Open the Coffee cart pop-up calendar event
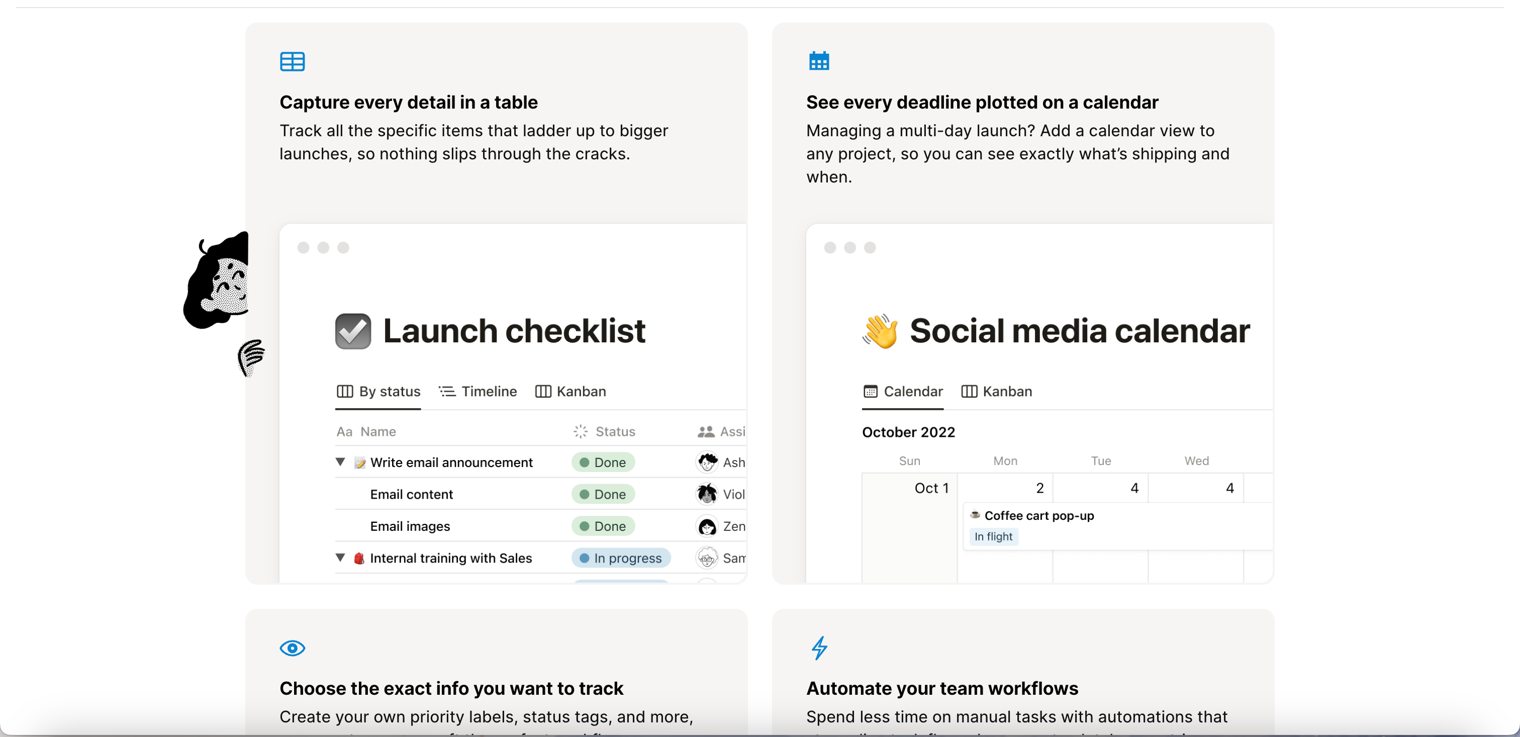The image size is (1520, 737). coord(1038,515)
